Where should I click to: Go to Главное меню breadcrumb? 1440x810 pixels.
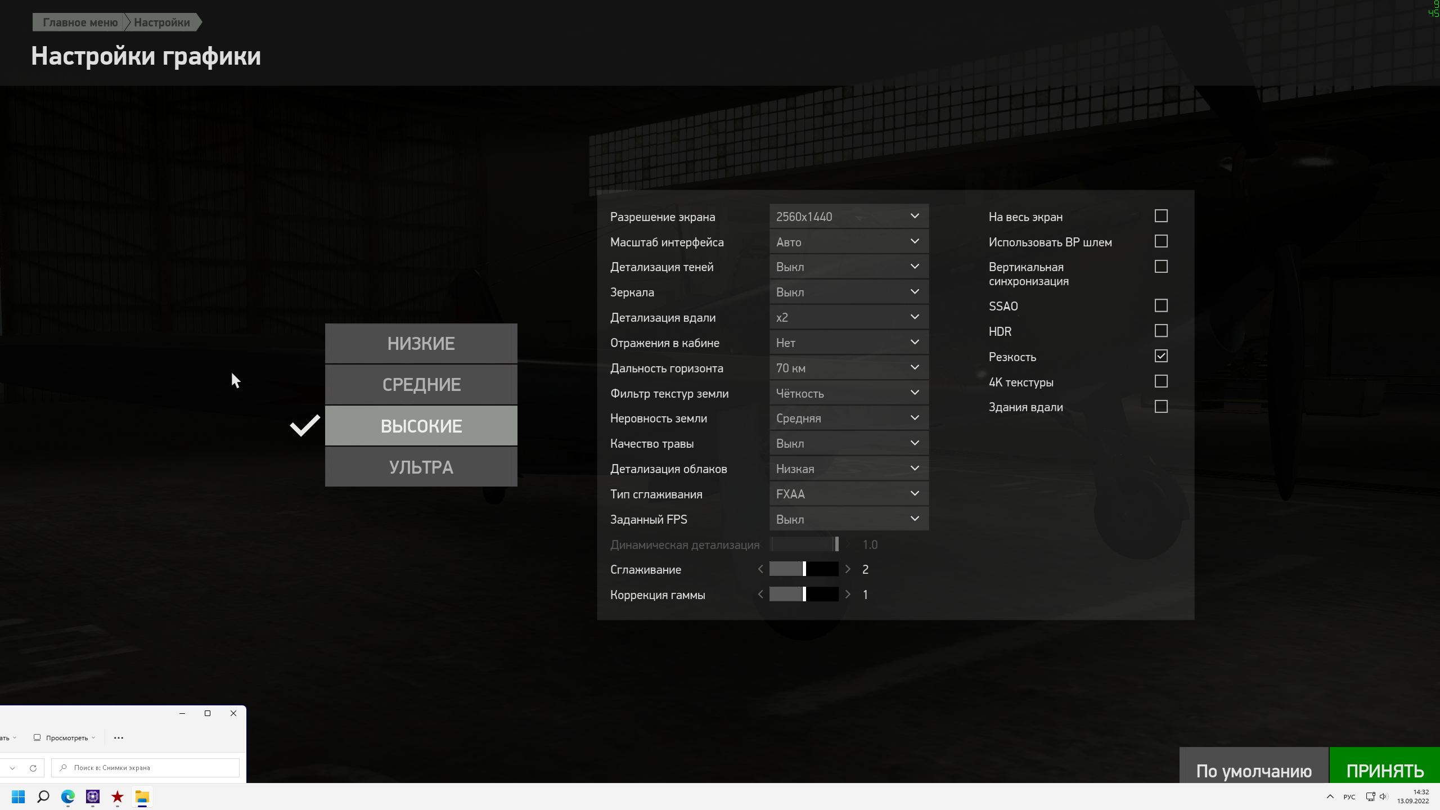pyautogui.click(x=80, y=22)
